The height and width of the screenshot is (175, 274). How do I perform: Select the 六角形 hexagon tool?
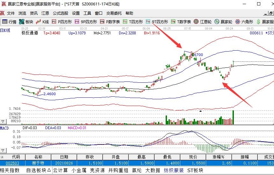[x=244, y=22]
